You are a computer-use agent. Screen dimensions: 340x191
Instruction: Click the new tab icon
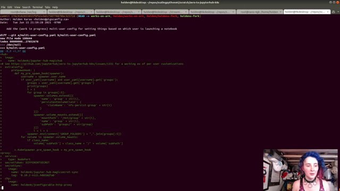[x=333, y=12]
